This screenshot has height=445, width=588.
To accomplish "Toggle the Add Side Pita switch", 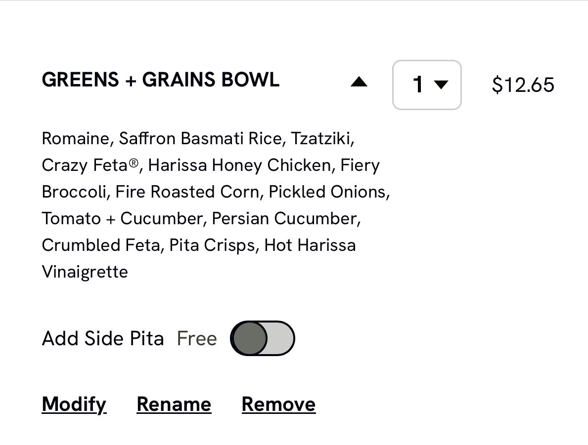I will pyautogui.click(x=263, y=338).
